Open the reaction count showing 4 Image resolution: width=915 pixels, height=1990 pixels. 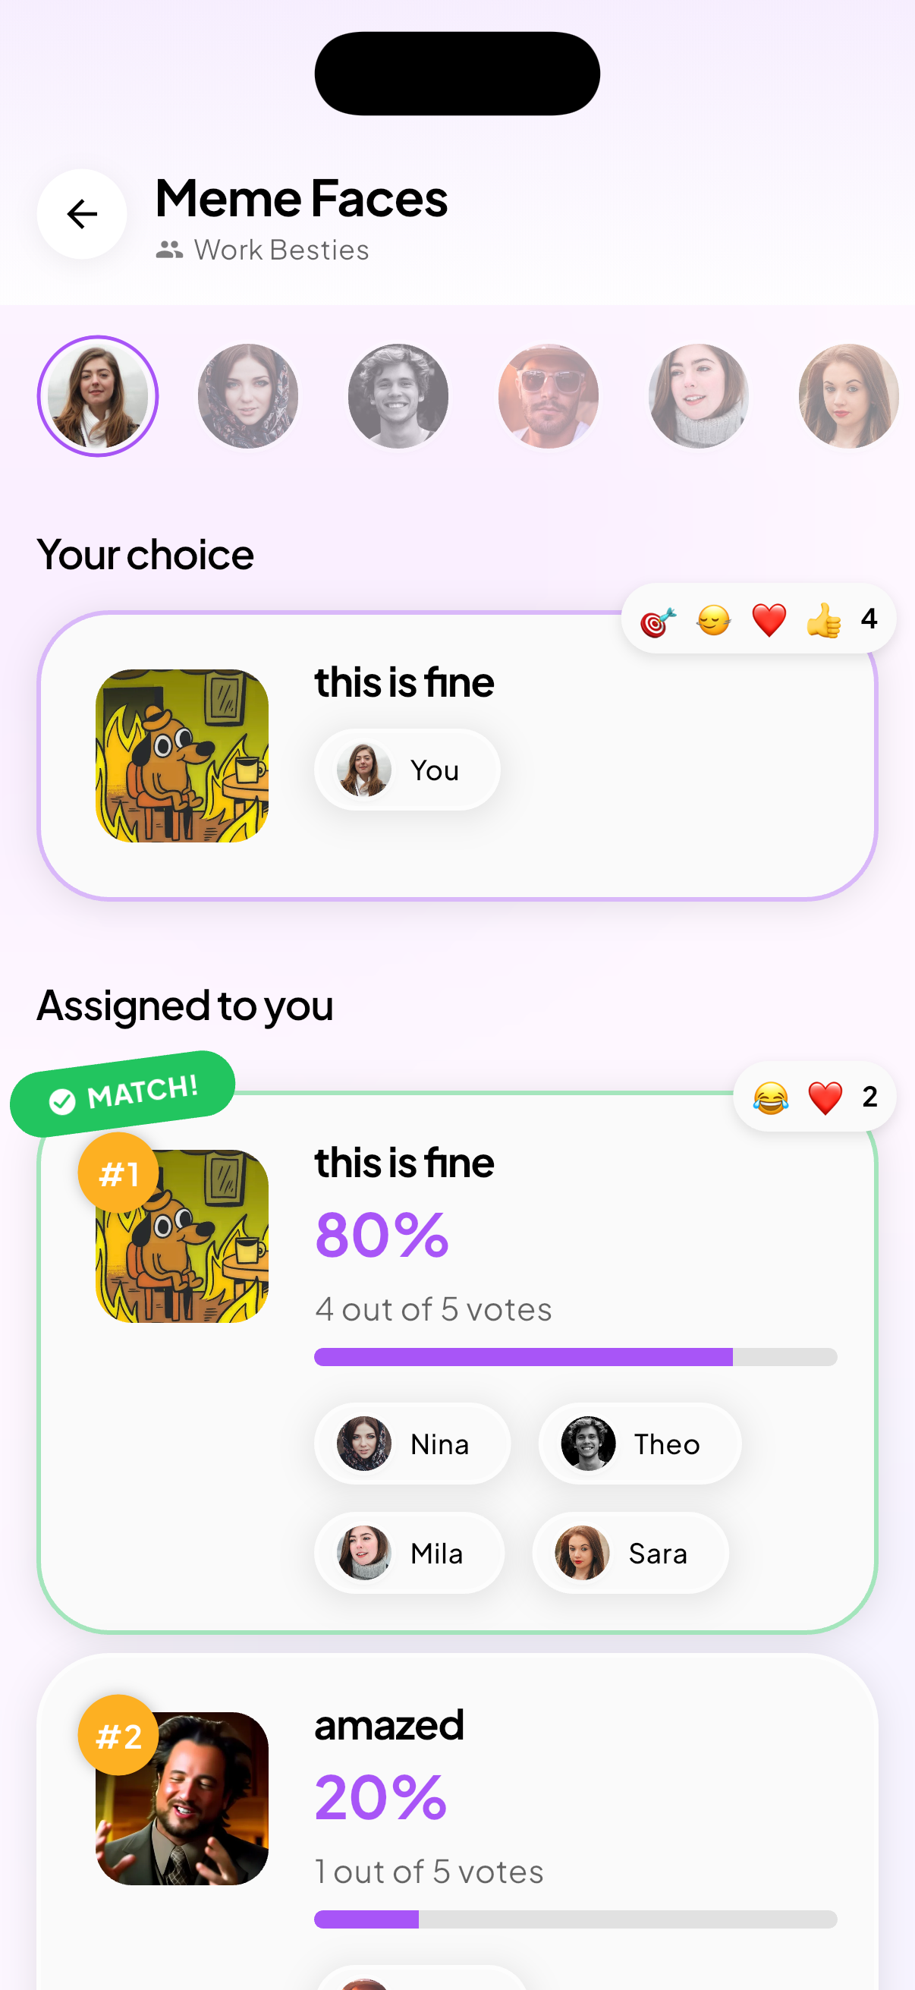pos(869,617)
